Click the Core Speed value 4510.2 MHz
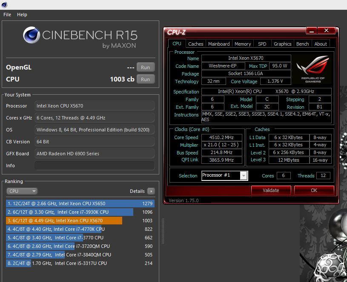Viewport: 347px width, 282px height. 222,137
